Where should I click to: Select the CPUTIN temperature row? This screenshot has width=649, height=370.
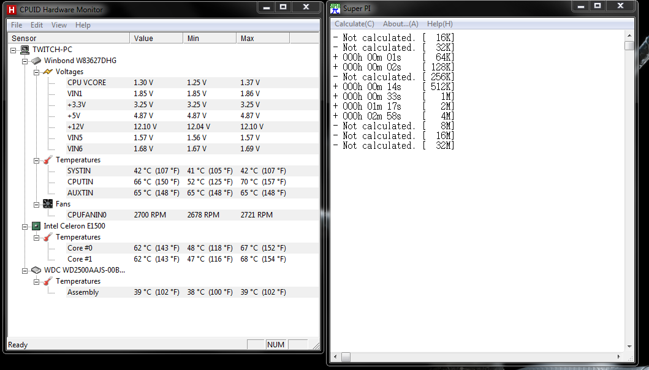click(x=192, y=182)
